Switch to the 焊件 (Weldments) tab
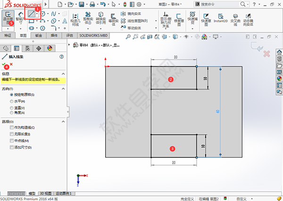This screenshot has height=201, width=283. [54, 35]
